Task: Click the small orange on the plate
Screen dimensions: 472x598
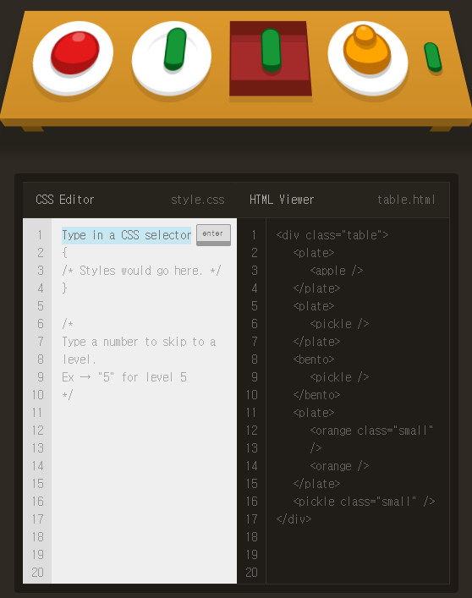Action: [x=365, y=35]
